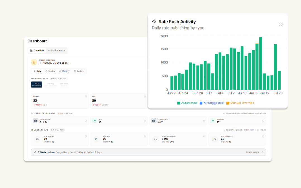Toggle the Manual Override legend series
The width and height of the screenshot is (301, 188).
(240, 103)
